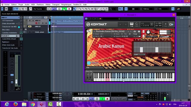This screenshot has height=107, width=191.
Task: Click Play in the transport panel
Action: (x=102, y=99)
